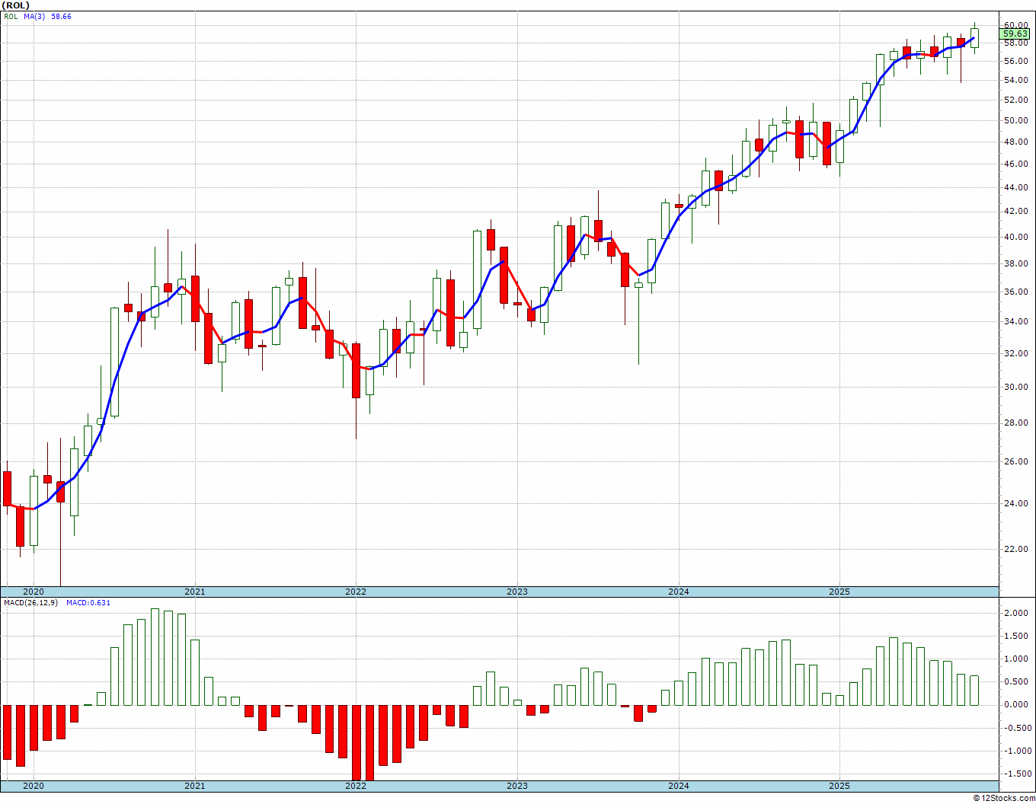Click the latest green candlestick near 59.63
The image size is (1036, 804).
coord(974,38)
